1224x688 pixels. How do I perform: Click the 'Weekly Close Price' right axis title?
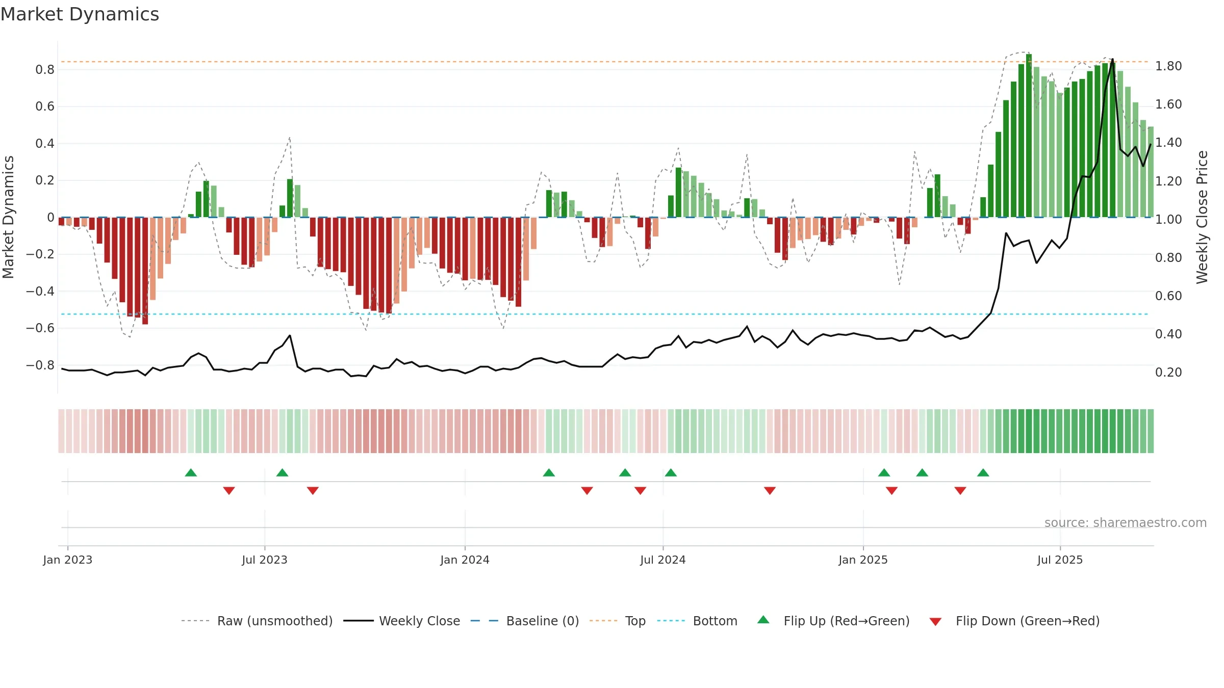1202,217
